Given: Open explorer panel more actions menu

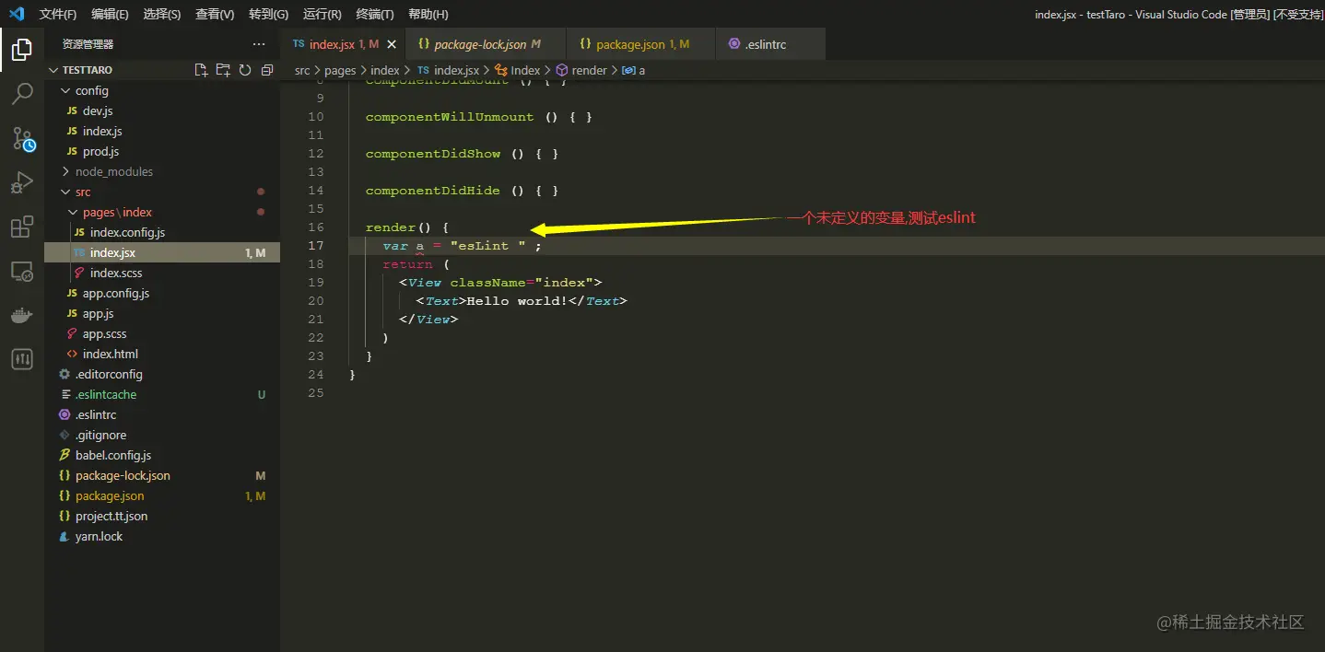Looking at the screenshot, I should click(259, 44).
